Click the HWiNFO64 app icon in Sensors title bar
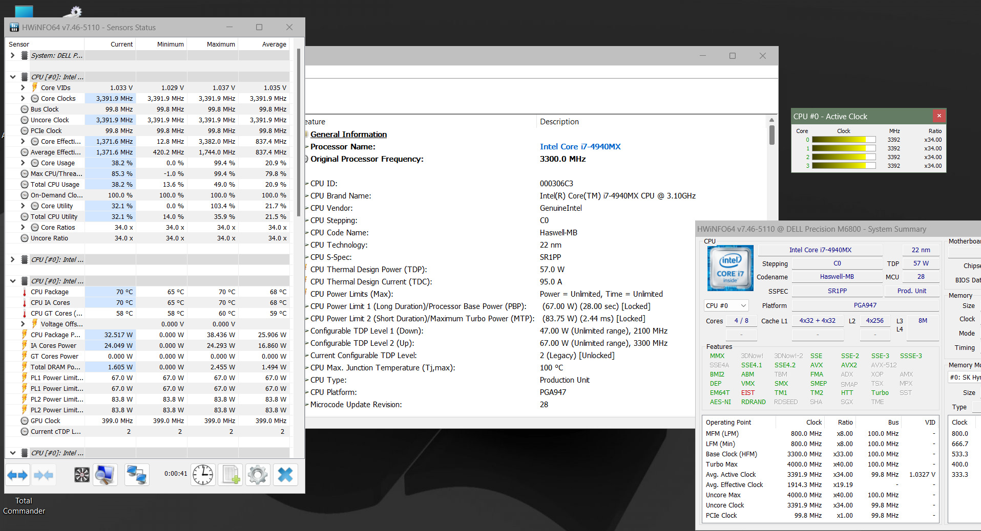The width and height of the screenshot is (981, 531). [14, 27]
